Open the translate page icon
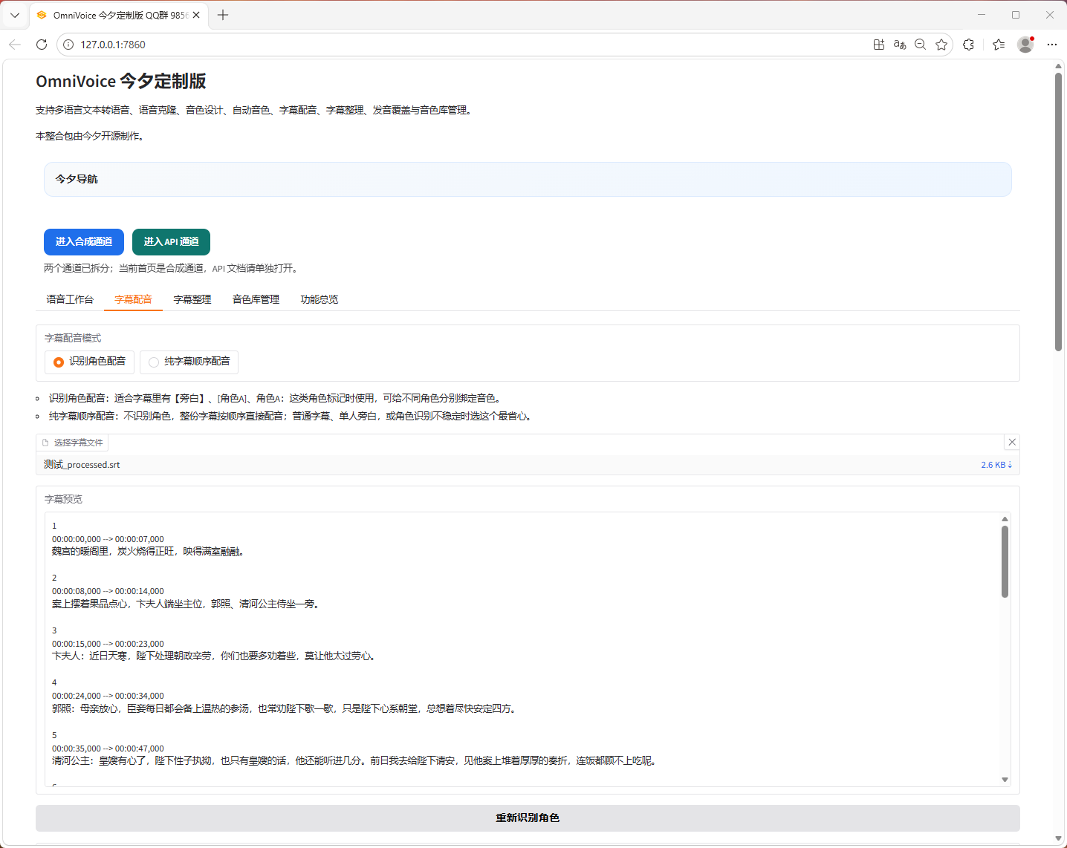This screenshot has height=848, width=1067. (x=900, y=45)
